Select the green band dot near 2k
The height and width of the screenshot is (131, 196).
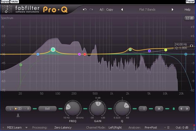coord(130,50)
